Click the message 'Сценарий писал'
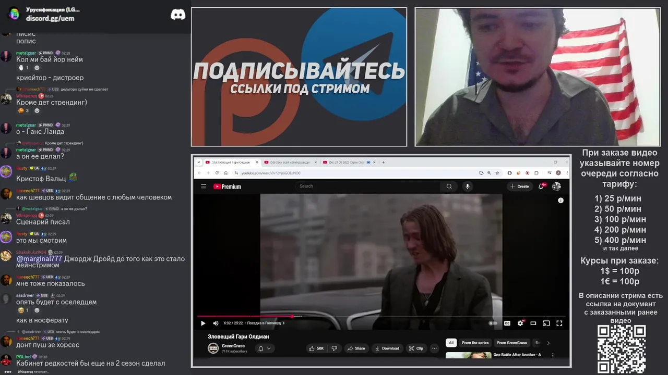 pos(43,222)
